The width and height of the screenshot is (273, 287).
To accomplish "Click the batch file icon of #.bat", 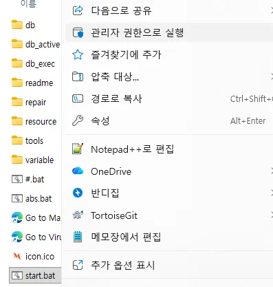I will (x=17, y=179).
